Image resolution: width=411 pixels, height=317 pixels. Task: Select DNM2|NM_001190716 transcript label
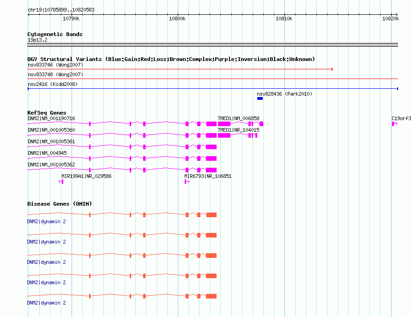(51, 118)
